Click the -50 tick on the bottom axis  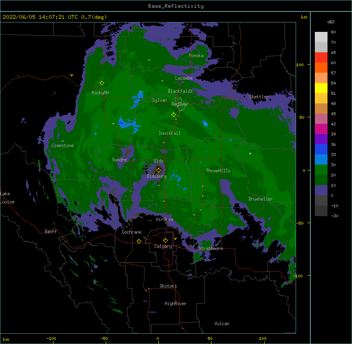pyautogui.click(x=104, y=338)
